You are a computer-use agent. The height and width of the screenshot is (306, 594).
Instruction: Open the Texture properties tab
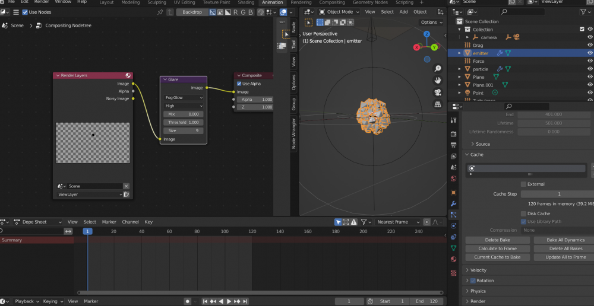click(453, 273)
